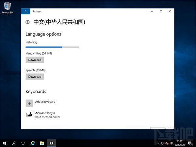Image resolution: width=196 pixels, height=147 pixels.
Task: Click the Settings window title text
Action: click(x=37, y=11)
